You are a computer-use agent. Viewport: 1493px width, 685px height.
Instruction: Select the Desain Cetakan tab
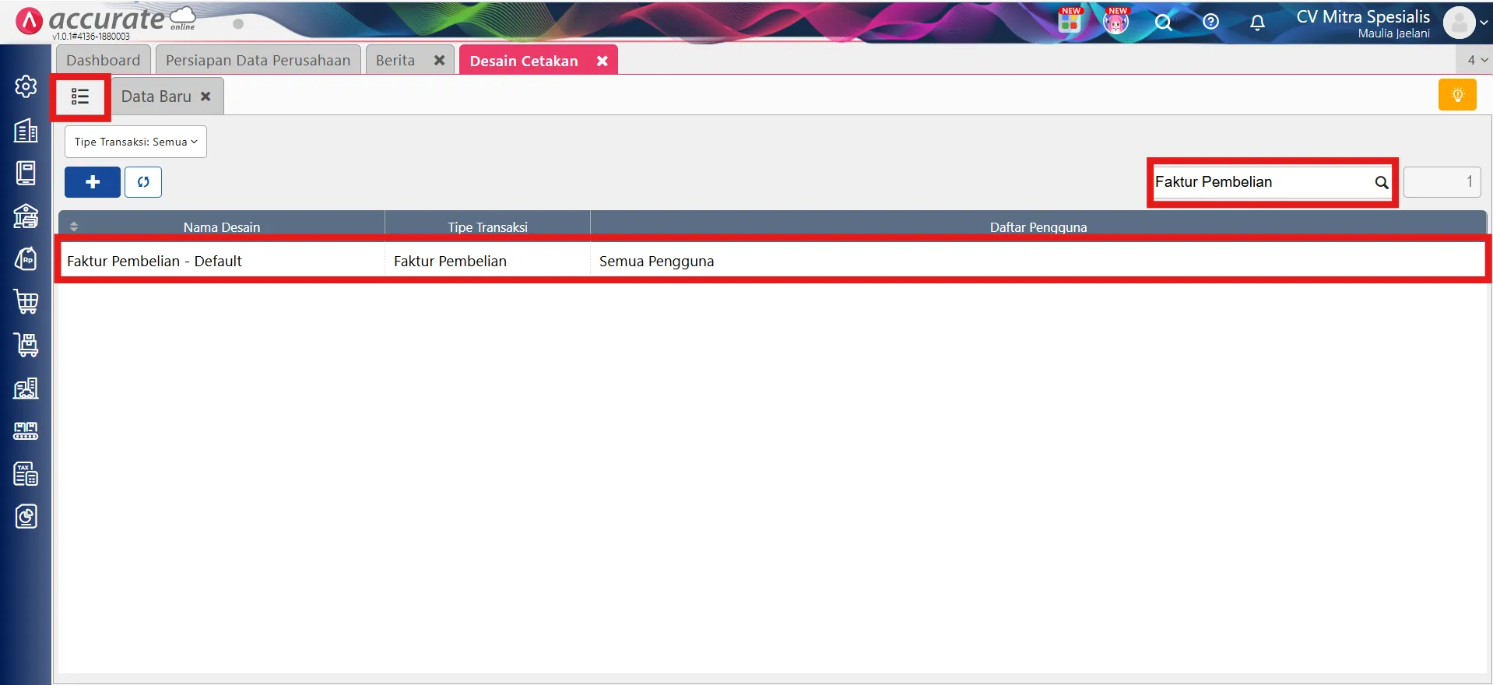pos(524,61)
